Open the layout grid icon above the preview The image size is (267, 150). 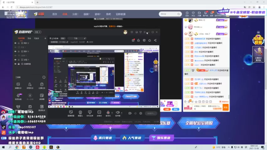(x=144, y=40)
